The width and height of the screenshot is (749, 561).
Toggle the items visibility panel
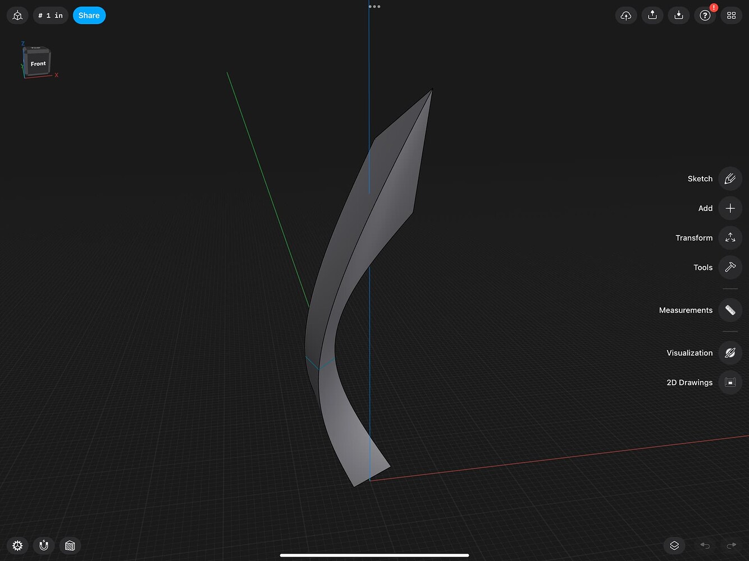(x=674, y=545)
